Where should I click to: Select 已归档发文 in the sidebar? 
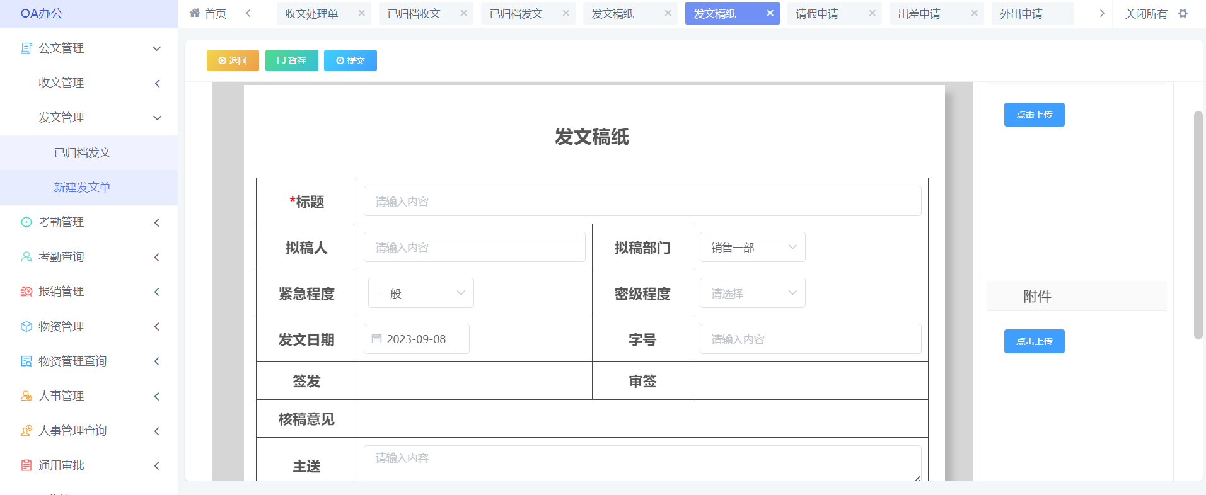click(83, 153)
